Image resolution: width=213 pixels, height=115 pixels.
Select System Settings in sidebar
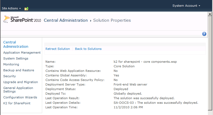pyautogui.click(x=16, y=58)
